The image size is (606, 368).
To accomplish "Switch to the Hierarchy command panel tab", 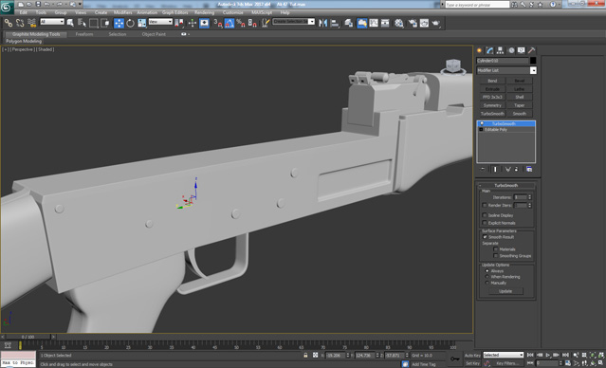I will [x=500, y=50].
